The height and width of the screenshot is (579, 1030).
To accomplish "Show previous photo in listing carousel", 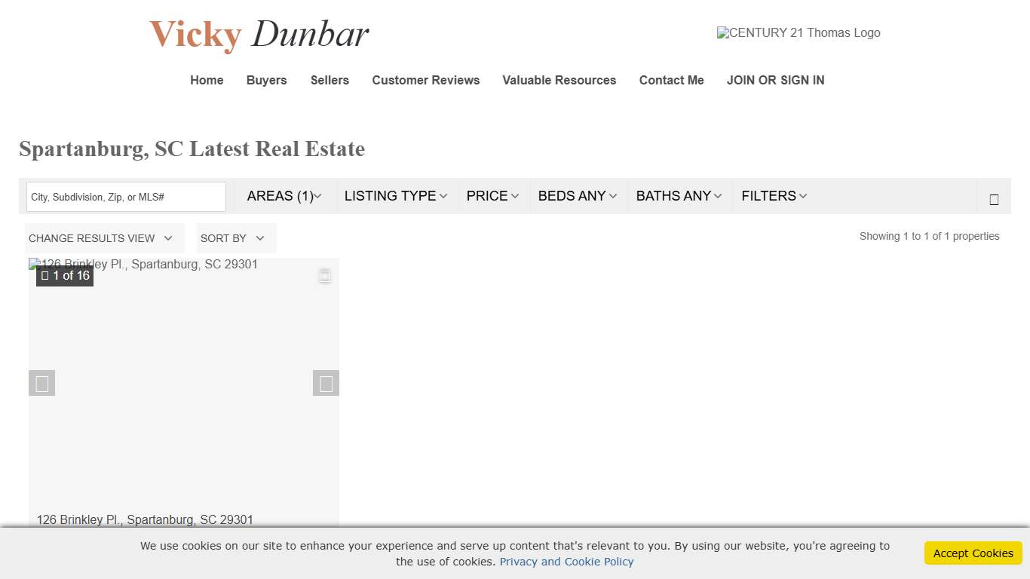I will point(42,384).
